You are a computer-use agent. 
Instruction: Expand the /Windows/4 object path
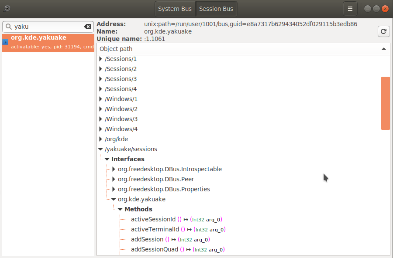(100, 129)
